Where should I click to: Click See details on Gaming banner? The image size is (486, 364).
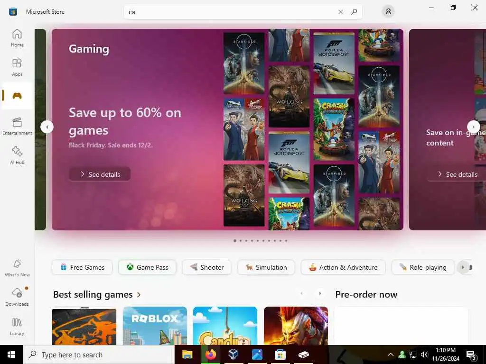tap(100, 174)
